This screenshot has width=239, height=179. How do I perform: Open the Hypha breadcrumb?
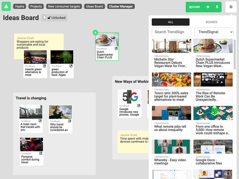pyautogui.click(x=19, y=6)
